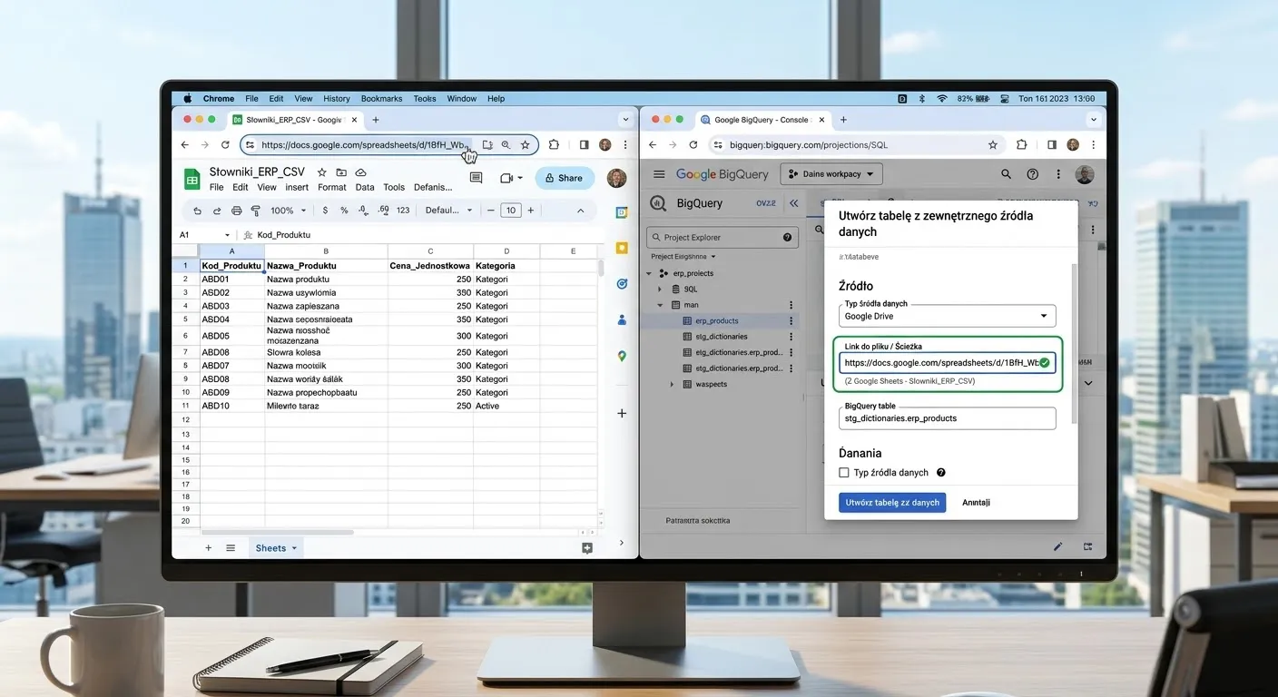The width and height of the screenshot is (1278, 697).
Task: Click percent format button in toolbar
Action: point(344,211)
